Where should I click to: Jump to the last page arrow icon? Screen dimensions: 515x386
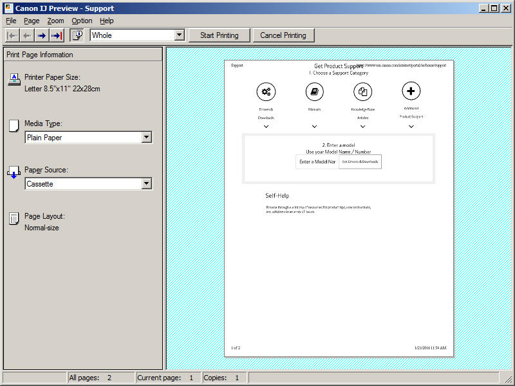click(57, 35)
